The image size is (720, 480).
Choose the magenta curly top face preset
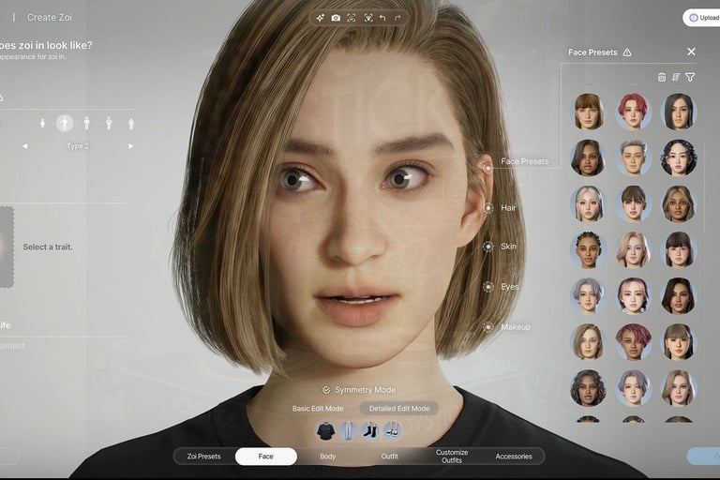coord(633,342)
